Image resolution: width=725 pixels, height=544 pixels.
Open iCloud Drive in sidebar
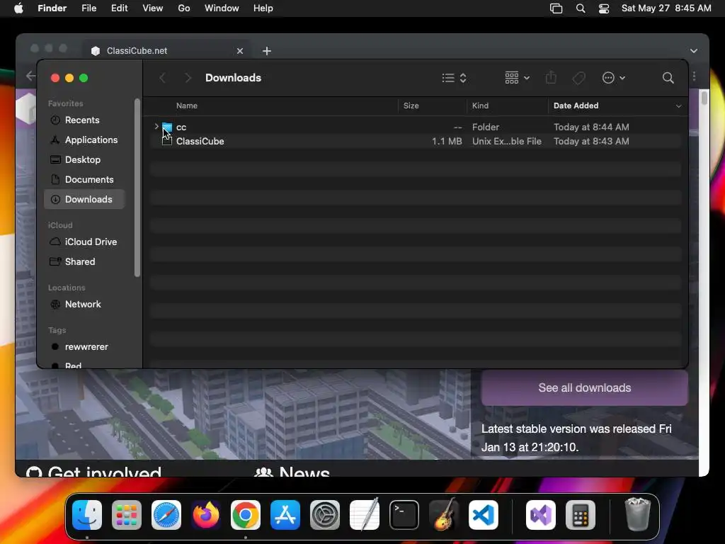tap(91, 242)
